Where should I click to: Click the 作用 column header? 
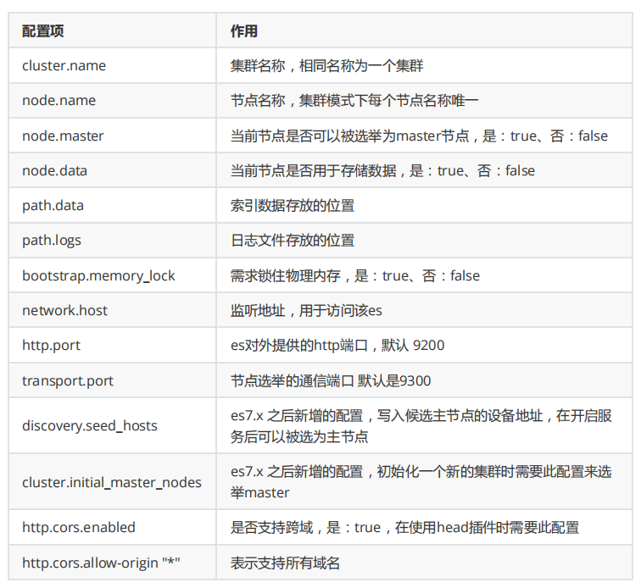424,31
